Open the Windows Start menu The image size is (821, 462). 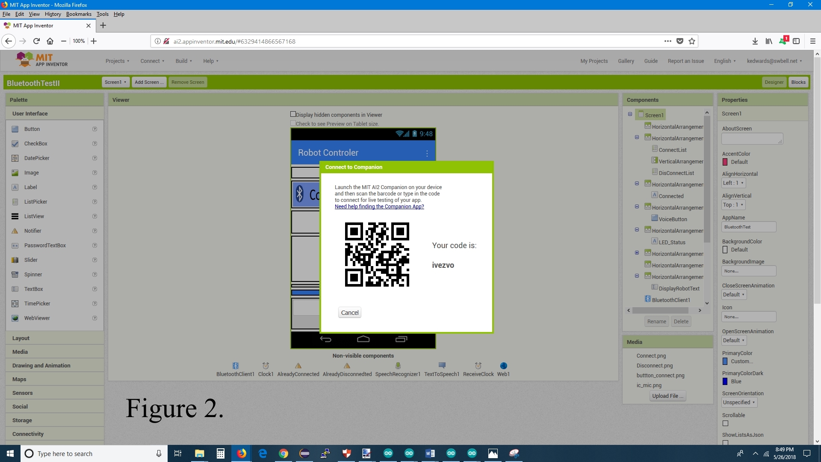click(10, 453)
